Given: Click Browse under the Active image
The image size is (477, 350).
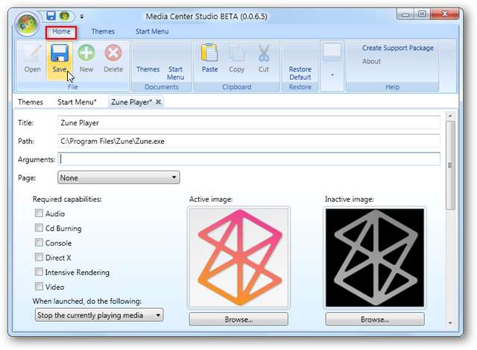Looking at the screenshot, I should (x=239, y=319).
